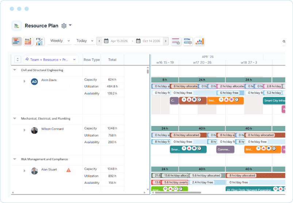This screenshot has width=293, height=203.
Task: Open the XMS bar chart icon
Action: [x=199, y=41]
